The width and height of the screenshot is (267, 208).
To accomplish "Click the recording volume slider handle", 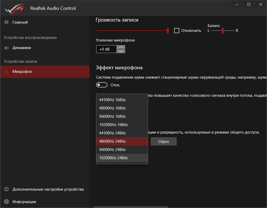I will (x=168, y=30).
